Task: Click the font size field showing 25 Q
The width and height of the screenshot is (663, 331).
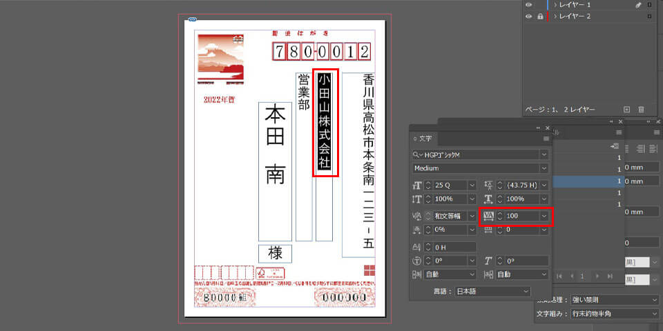Action: click(x=450, y=185)
